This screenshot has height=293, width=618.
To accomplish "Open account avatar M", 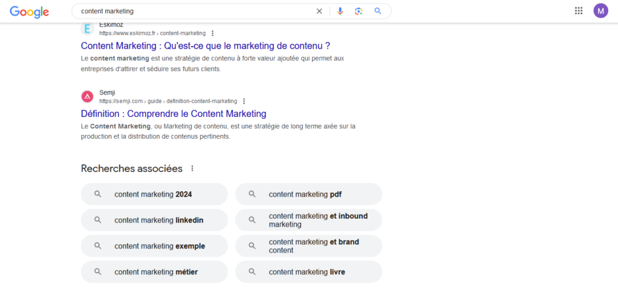I will (x=600, y=11).
